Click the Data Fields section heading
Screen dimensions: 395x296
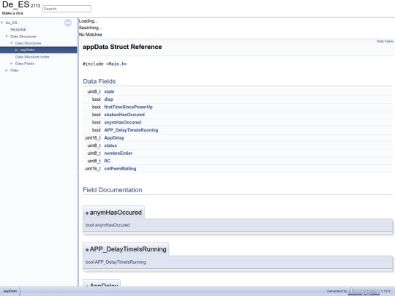(x=99, y=81)
